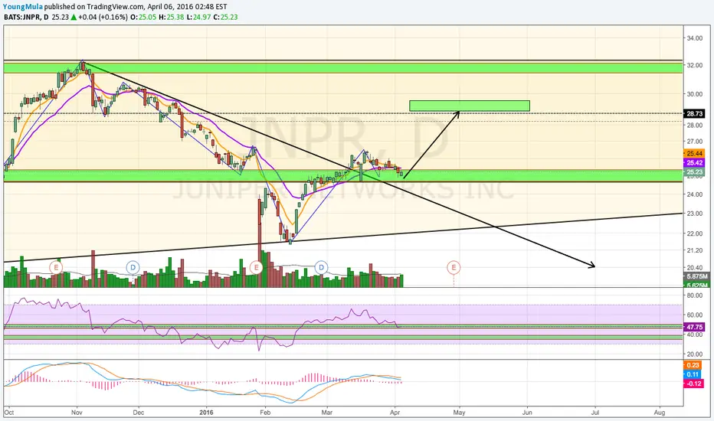Click the Aug time axis label
The width and height of the screenshot is (714, 421).
660,413
